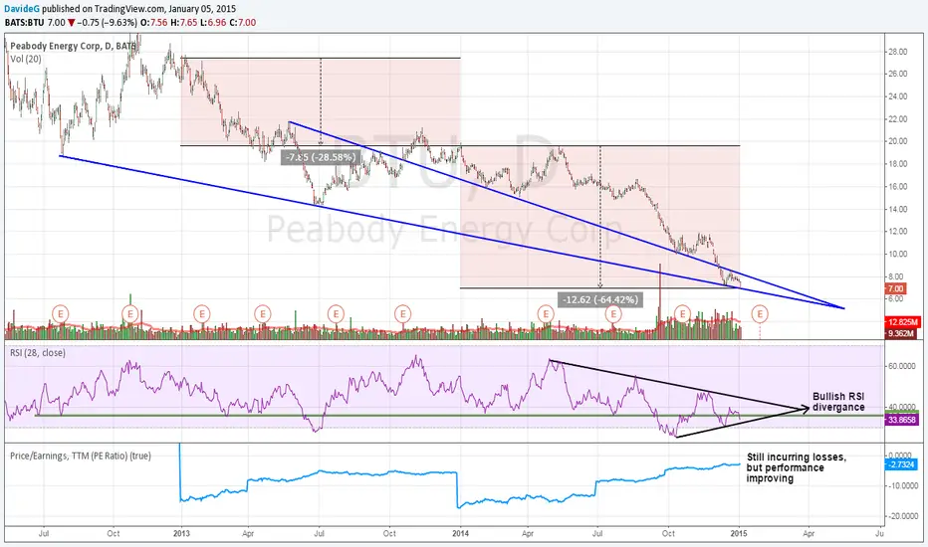The width and height of the screenshot is (928, 547).
Task: Click the earnings marker near October 2012
Action: pyautogui.click(x=130, y=313)
